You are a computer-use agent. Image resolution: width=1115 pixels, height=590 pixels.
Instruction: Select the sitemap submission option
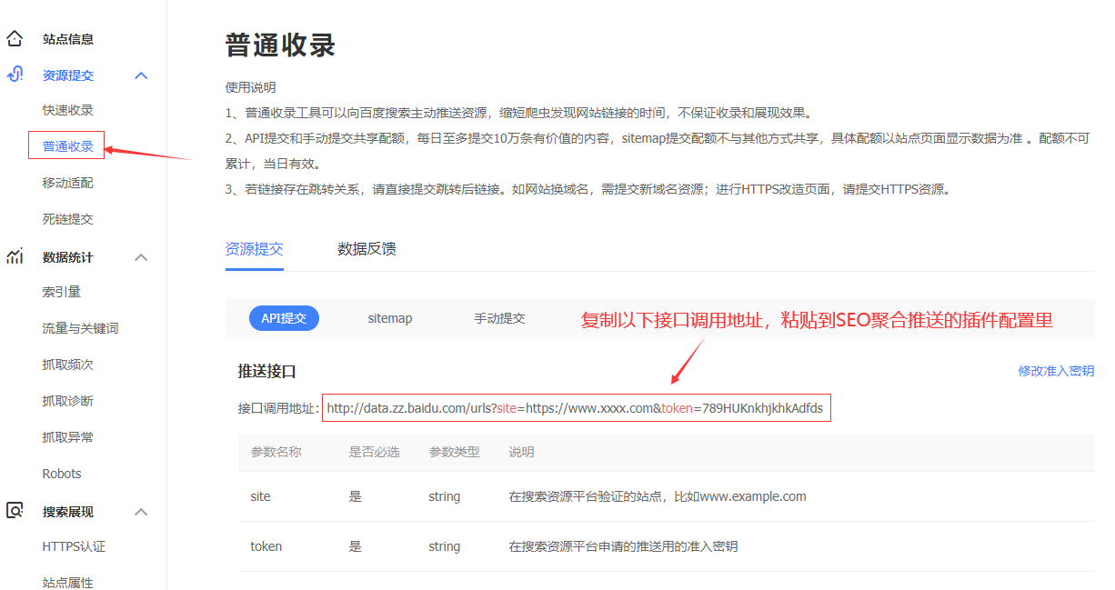[x=390, y=318]
